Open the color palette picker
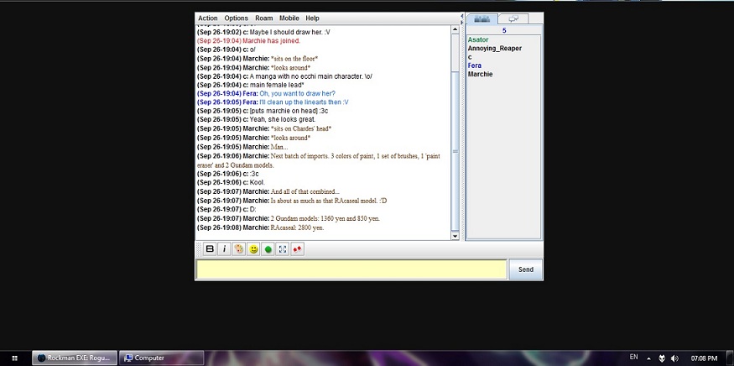 tap(239, 249)
